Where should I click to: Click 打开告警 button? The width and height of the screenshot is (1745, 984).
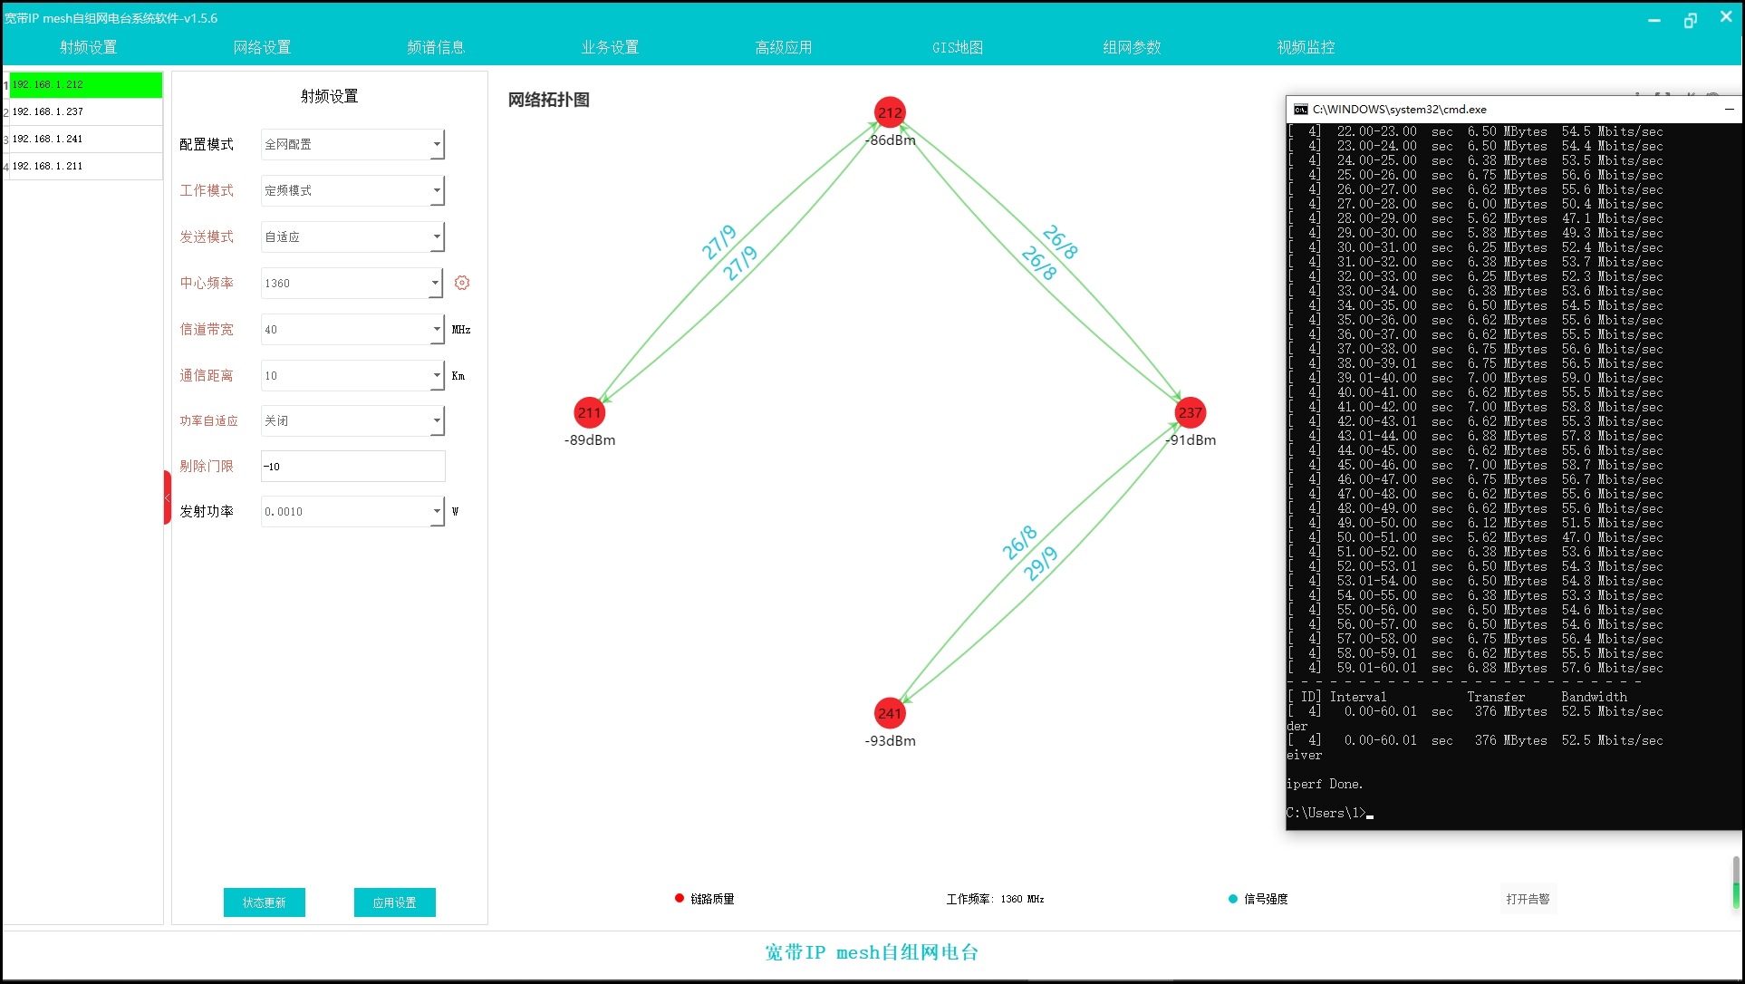[x=1528, y=899]
